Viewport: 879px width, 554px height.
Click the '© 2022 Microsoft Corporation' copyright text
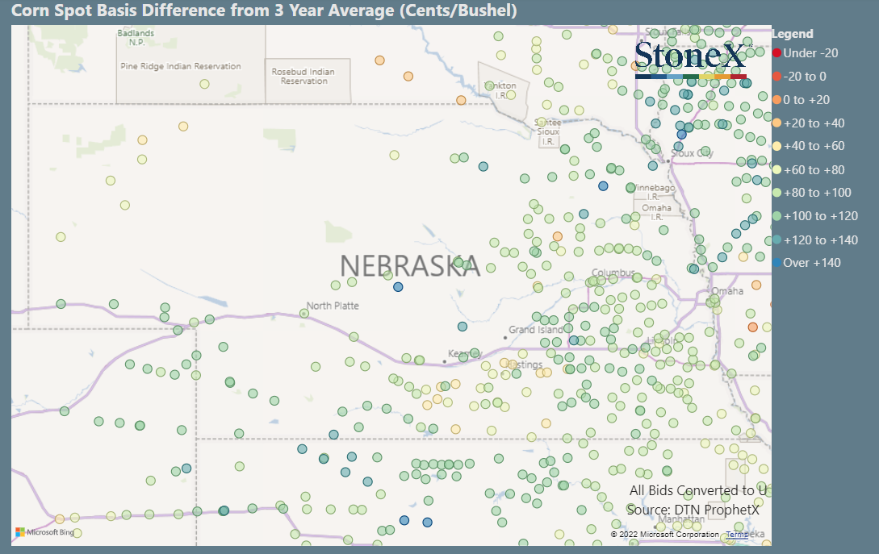665,535
